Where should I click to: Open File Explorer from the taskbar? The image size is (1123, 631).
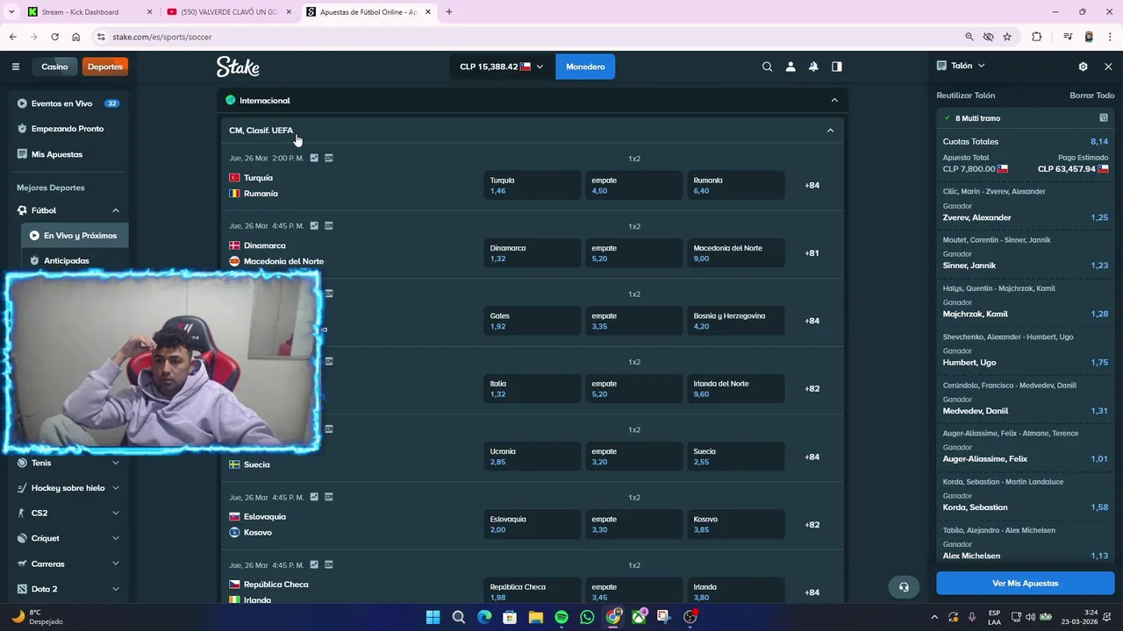click(x=535, y=617)
